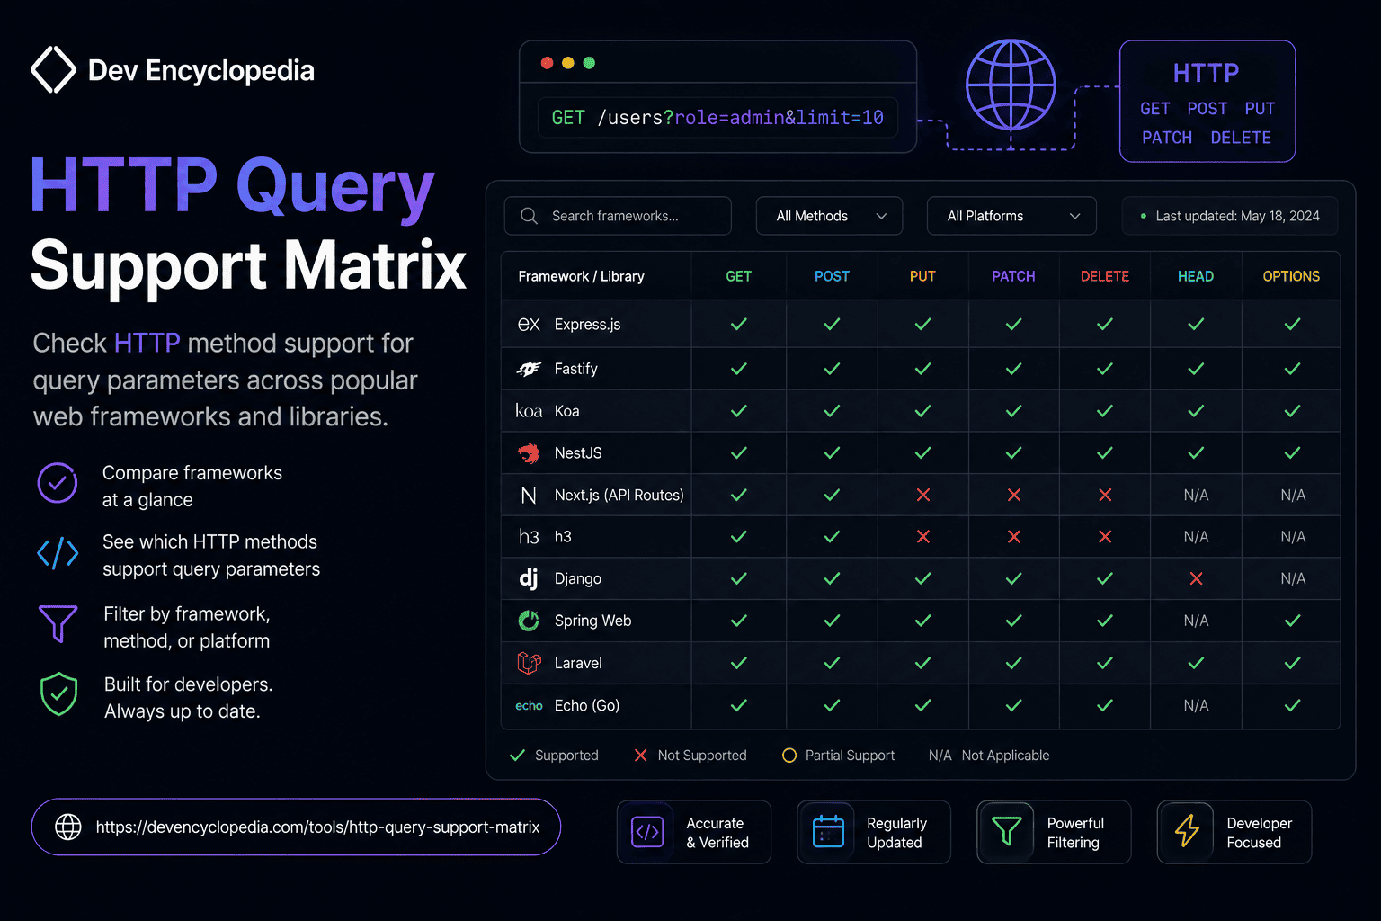Image resolution: width=1381 pixels, height=921 pixels.
Task: Click the blue code brackets icon
Action: pyautogui.click(x=58, y=553)
